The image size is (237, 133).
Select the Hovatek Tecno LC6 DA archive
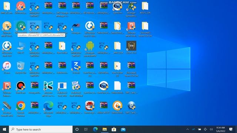131,69
